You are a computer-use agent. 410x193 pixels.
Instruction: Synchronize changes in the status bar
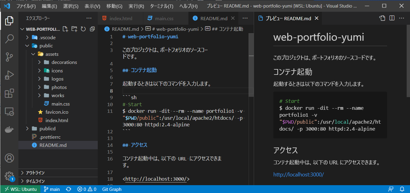tap(68, 189)
